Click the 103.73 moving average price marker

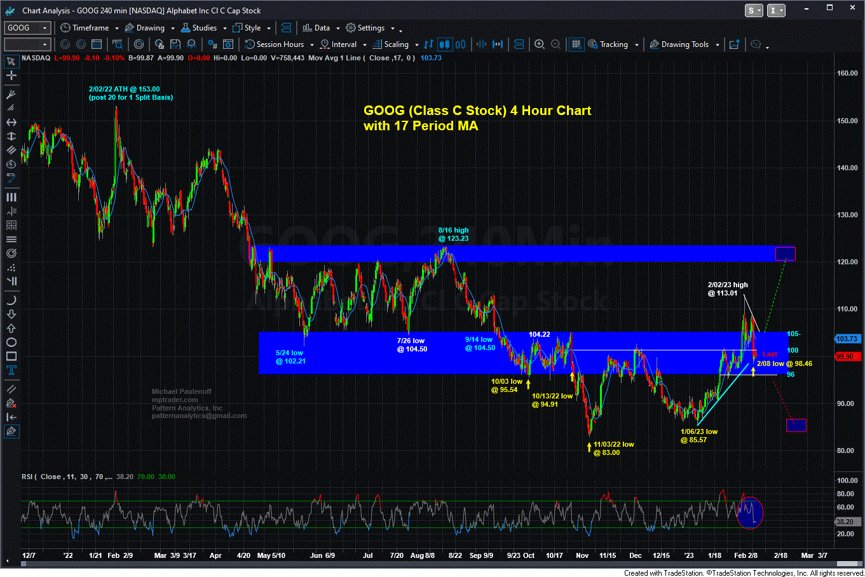point(848,339)
